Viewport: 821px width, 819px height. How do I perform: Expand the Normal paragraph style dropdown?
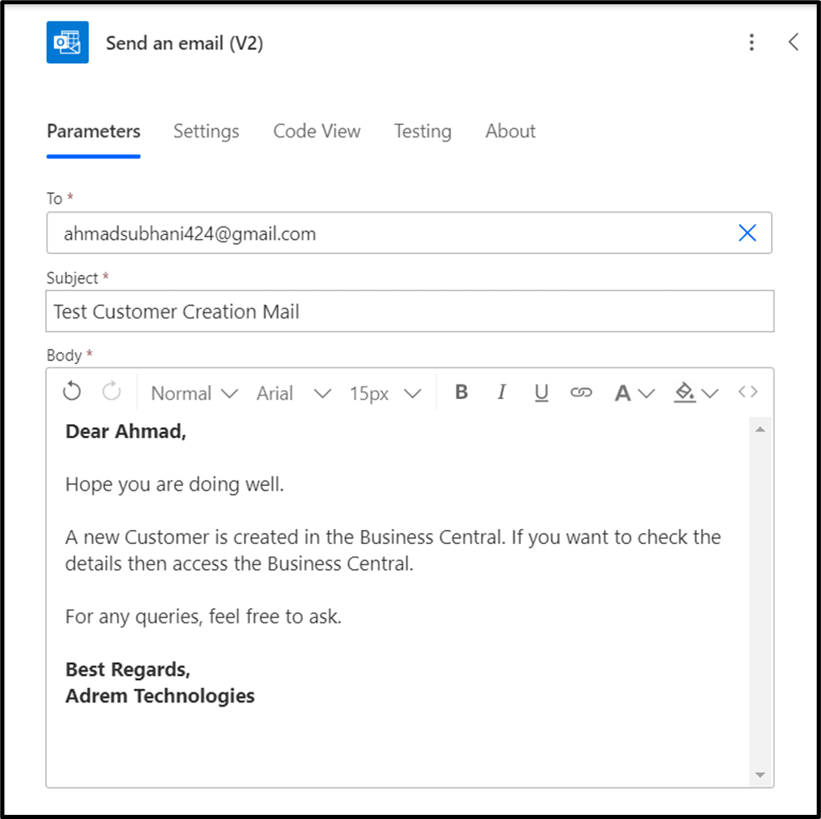[194, 393]
